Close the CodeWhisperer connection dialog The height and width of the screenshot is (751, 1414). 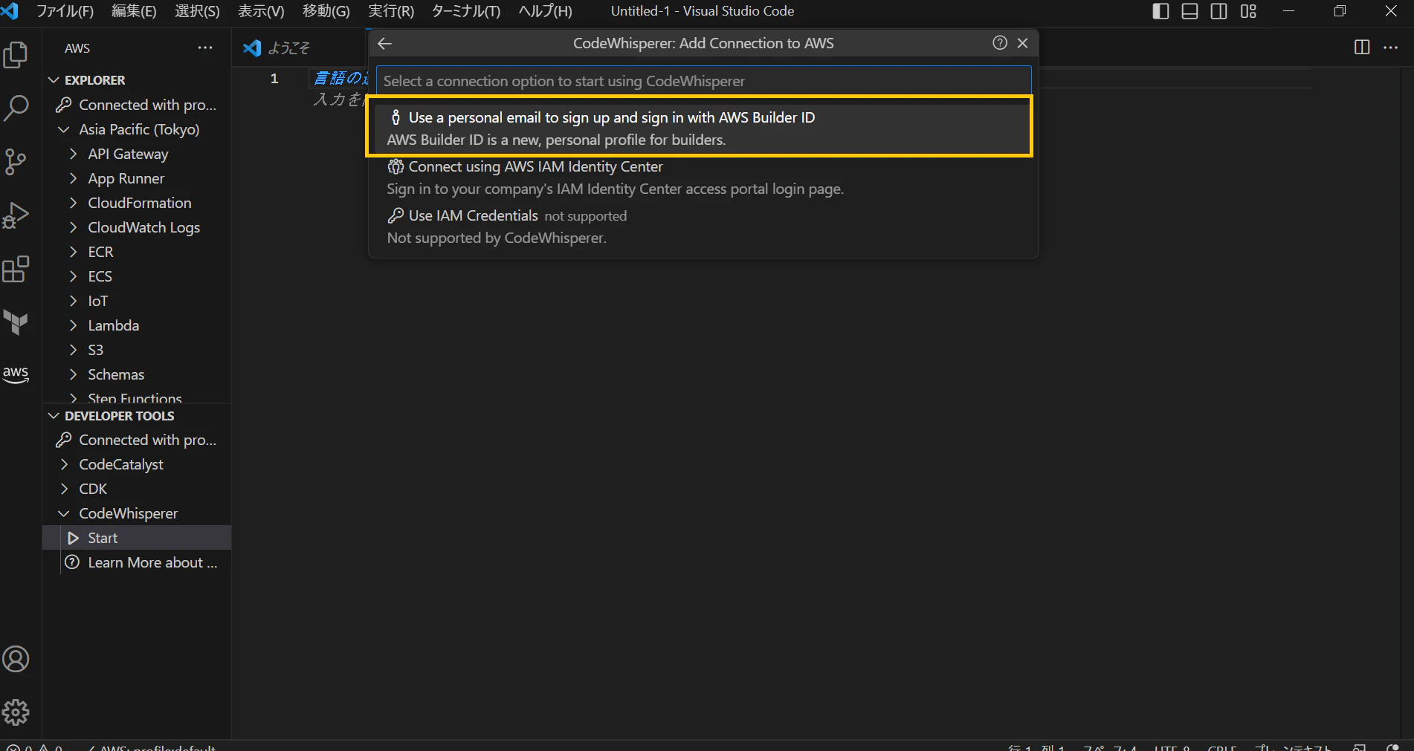1023,43
